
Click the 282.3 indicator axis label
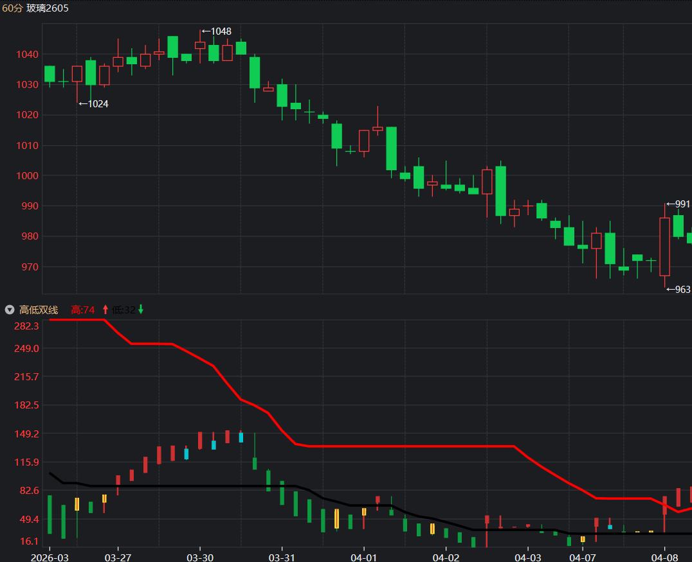pyautogui.click(x=26, y=326)
